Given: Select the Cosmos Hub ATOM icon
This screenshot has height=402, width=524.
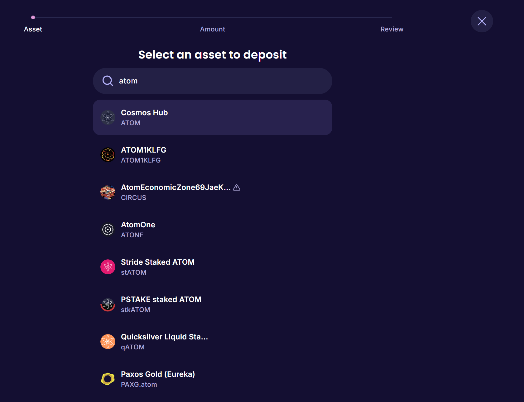Looking at the screenshot, I should (108, 117).
